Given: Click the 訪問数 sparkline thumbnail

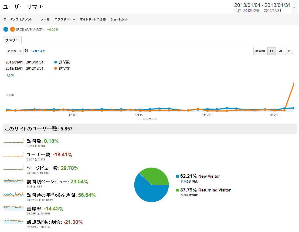Looking at the screenshot, I should (x=13, y=141).
